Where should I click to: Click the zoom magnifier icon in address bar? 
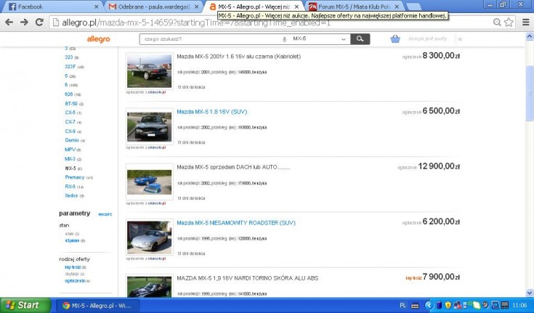click(497, 23)
